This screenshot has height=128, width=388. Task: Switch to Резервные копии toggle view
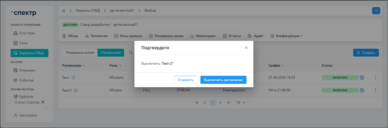point(80,53)
